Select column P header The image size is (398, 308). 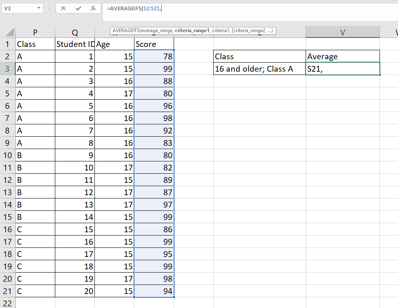pyautogui.click(x=35, y=32)
